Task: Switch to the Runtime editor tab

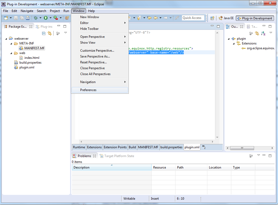Action: 79,147
